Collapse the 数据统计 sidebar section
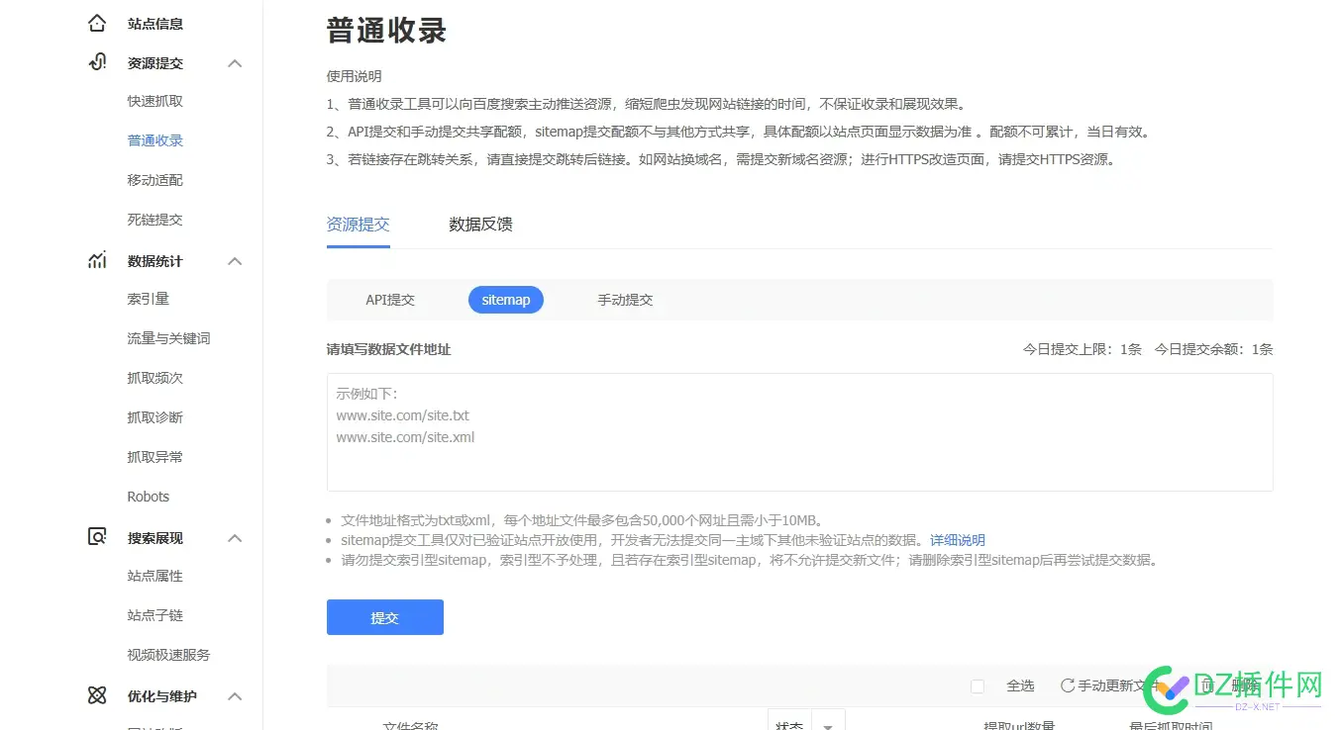Viewport: 1341px width, 730px height. pyautogui.click(x=235, y=260)
